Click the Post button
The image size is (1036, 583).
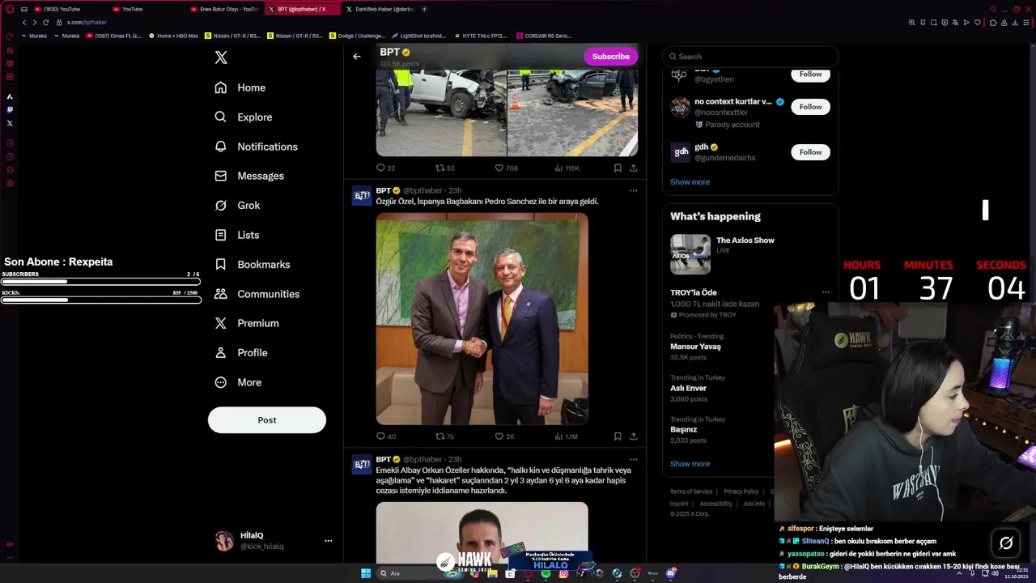click(x=267, y=420)
